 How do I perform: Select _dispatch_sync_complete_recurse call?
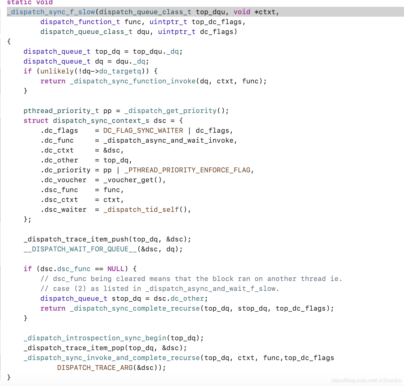click(135, 308)
